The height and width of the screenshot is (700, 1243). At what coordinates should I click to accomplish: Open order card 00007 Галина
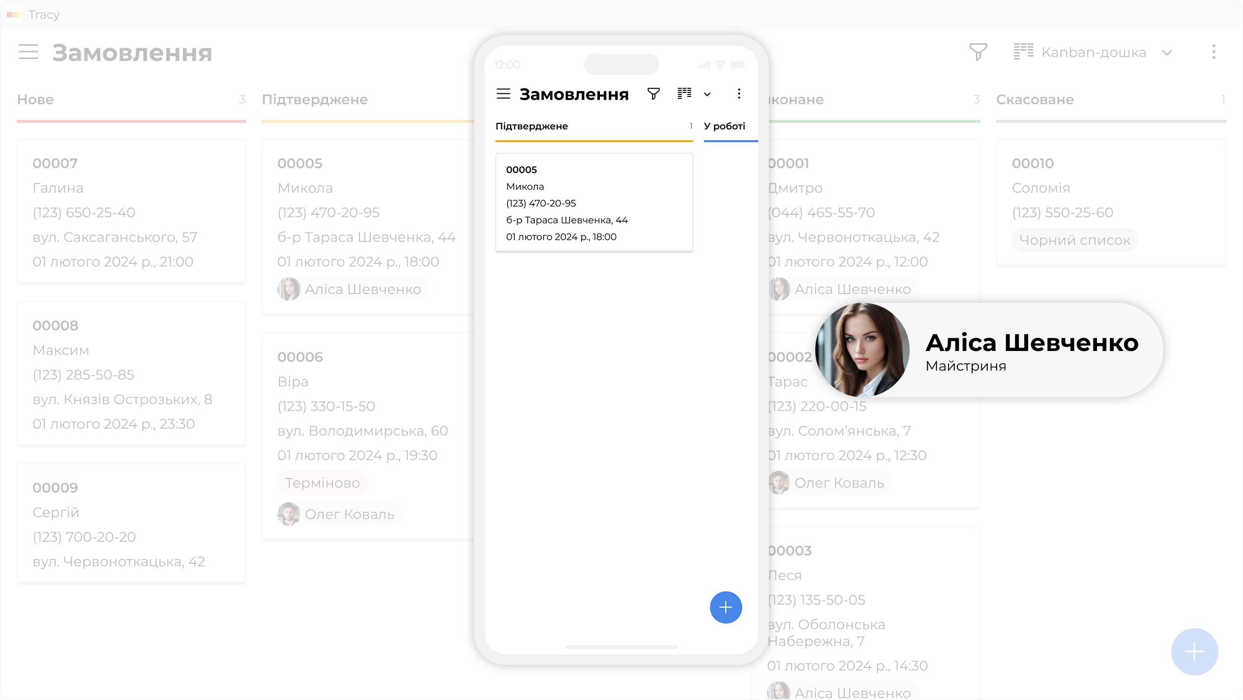point(131,211)
